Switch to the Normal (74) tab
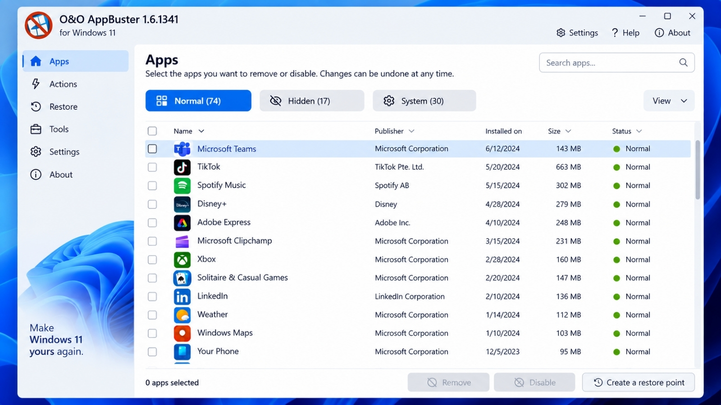 pyautogui.click(x=198, y=101)
